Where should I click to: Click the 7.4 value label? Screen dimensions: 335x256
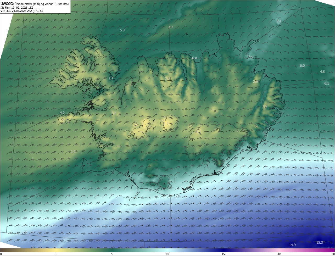[279, 21]
